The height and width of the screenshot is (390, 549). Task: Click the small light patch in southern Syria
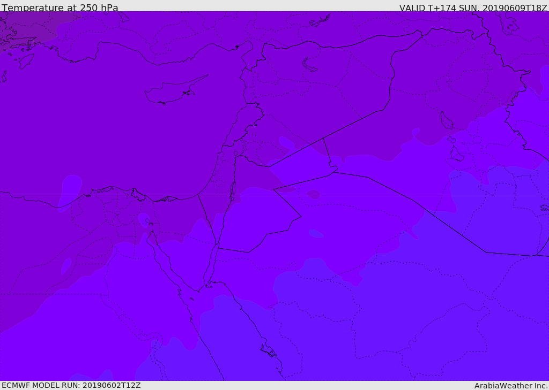286,143
